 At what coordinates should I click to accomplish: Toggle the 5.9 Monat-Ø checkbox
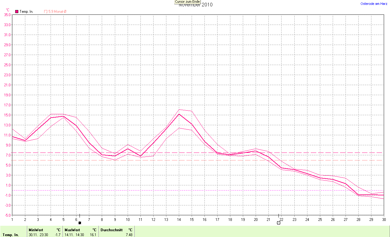tap(46, 12)
